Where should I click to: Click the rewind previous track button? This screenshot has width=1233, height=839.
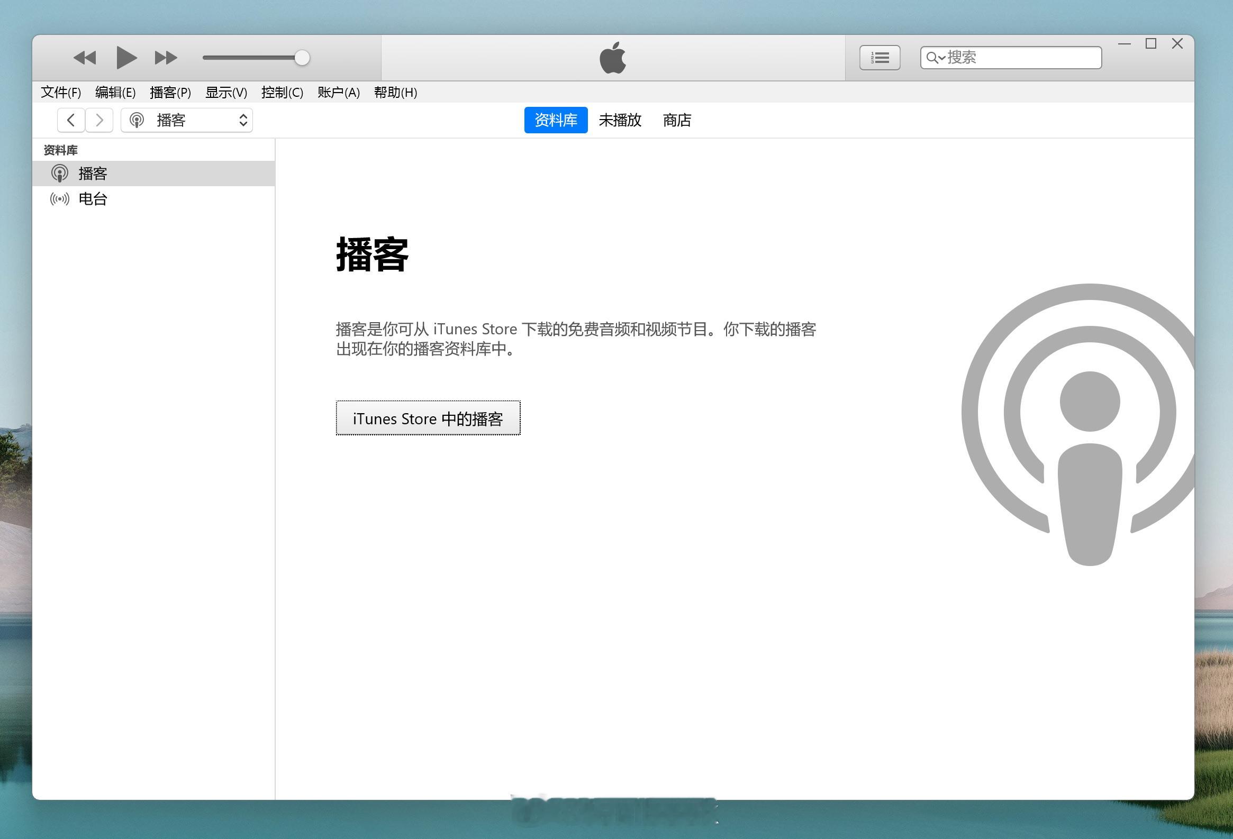85,58
